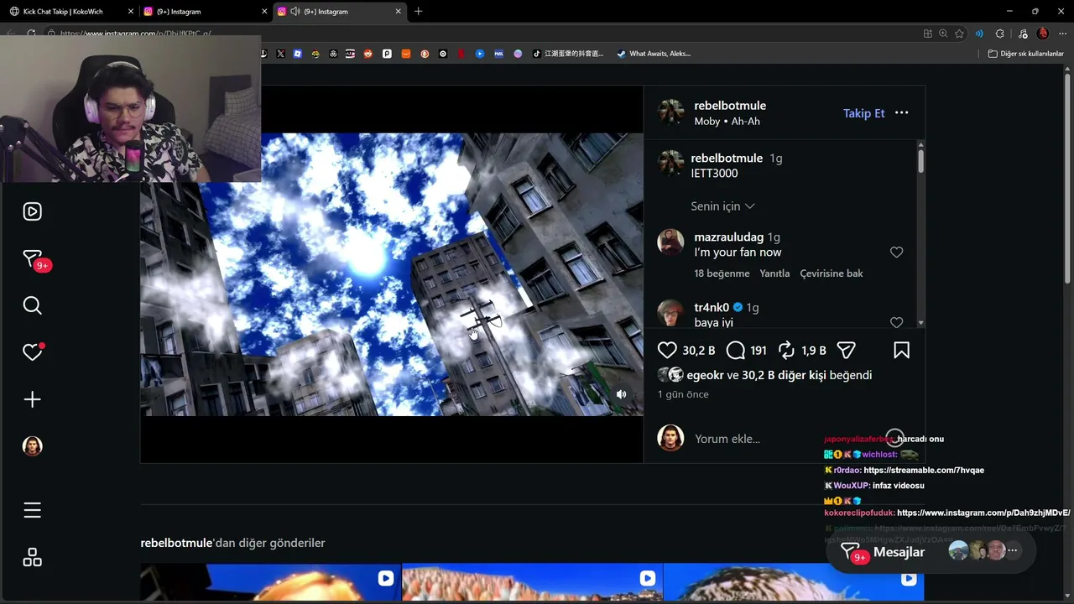The height and width of the screenshot is (604, 1074).
Task: View translation with 'Çevirisine bak'
Action: tap(832, 273)
